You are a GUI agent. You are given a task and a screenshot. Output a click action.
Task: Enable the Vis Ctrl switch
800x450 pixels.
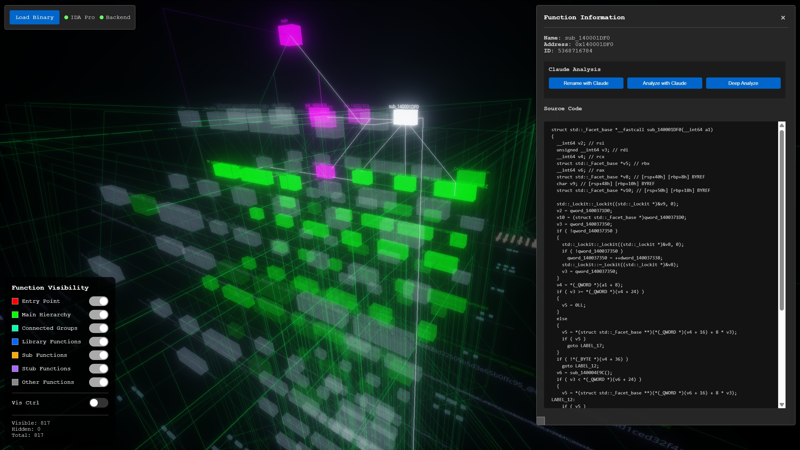tap(98, 403)
